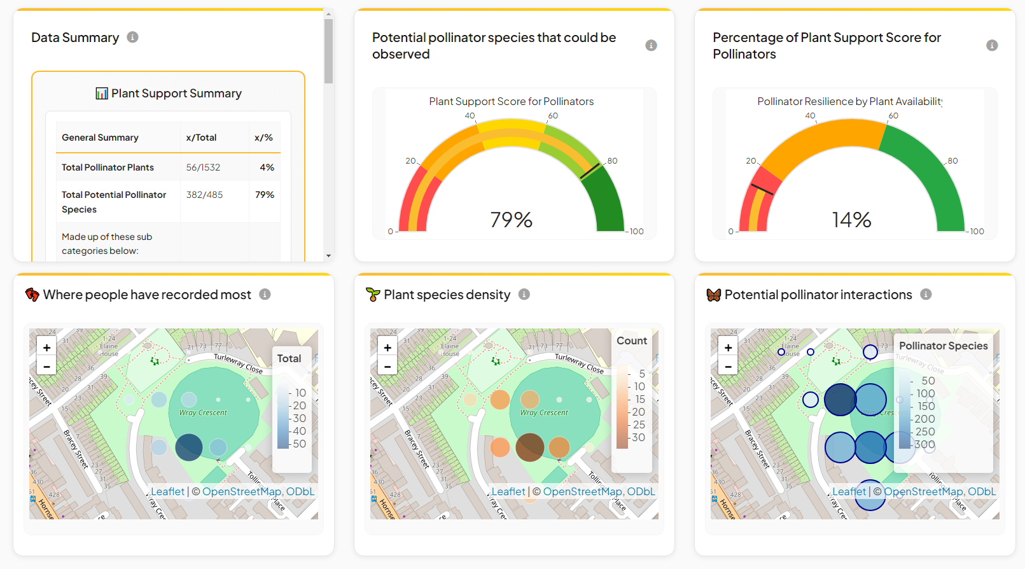Click info icon next to Data Summary
The image size is (1025, 569).
pos(132,38)
